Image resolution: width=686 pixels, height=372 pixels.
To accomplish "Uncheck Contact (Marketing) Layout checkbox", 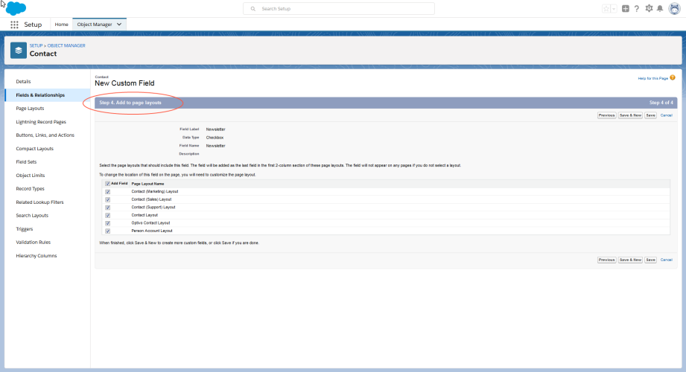I will click(x=108, y=191).
